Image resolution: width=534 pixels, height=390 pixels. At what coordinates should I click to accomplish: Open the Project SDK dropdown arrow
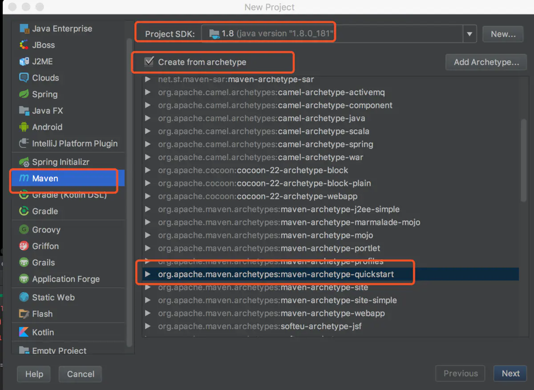tap(469, 34)
